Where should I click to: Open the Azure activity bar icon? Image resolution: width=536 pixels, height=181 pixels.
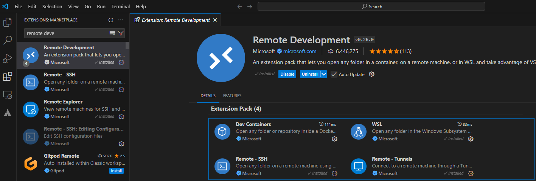pos(8,113)
